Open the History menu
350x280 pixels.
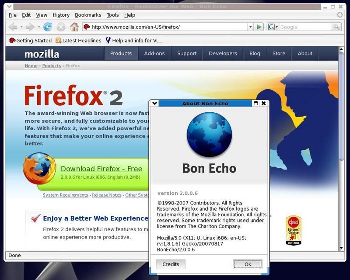pyautogui.click(x=61, y=15)
